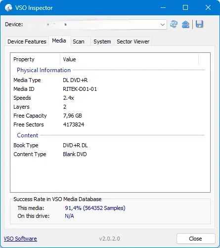Click the Physical Information group header
This screenshot has height=248, width=220.
coord(44,70)
